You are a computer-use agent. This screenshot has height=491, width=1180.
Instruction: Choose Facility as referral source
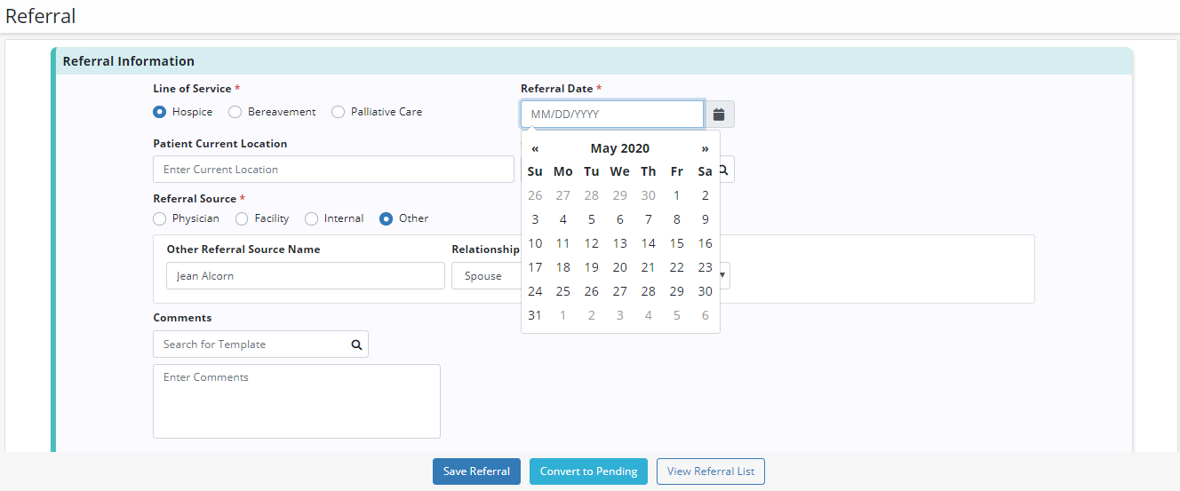coord(242,218)
